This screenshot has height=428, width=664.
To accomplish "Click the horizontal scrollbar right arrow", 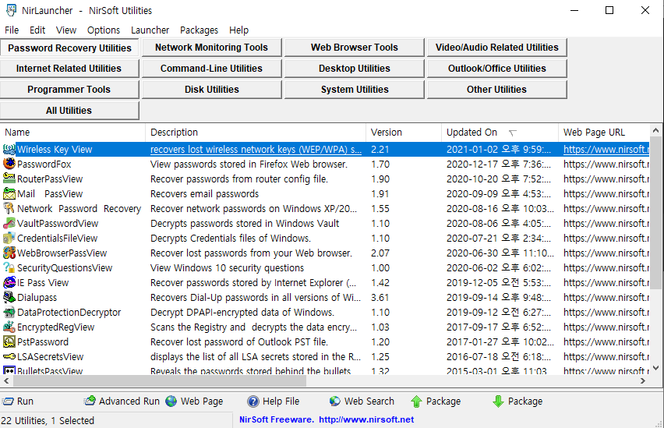I will pyautogui.click(x=643, y=381).
